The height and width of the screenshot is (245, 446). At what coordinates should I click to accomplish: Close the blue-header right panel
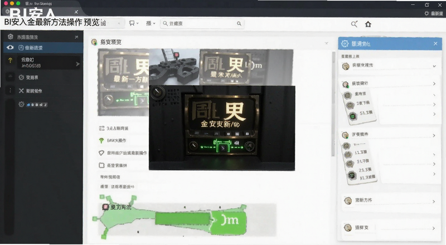[x=435, y=43]
